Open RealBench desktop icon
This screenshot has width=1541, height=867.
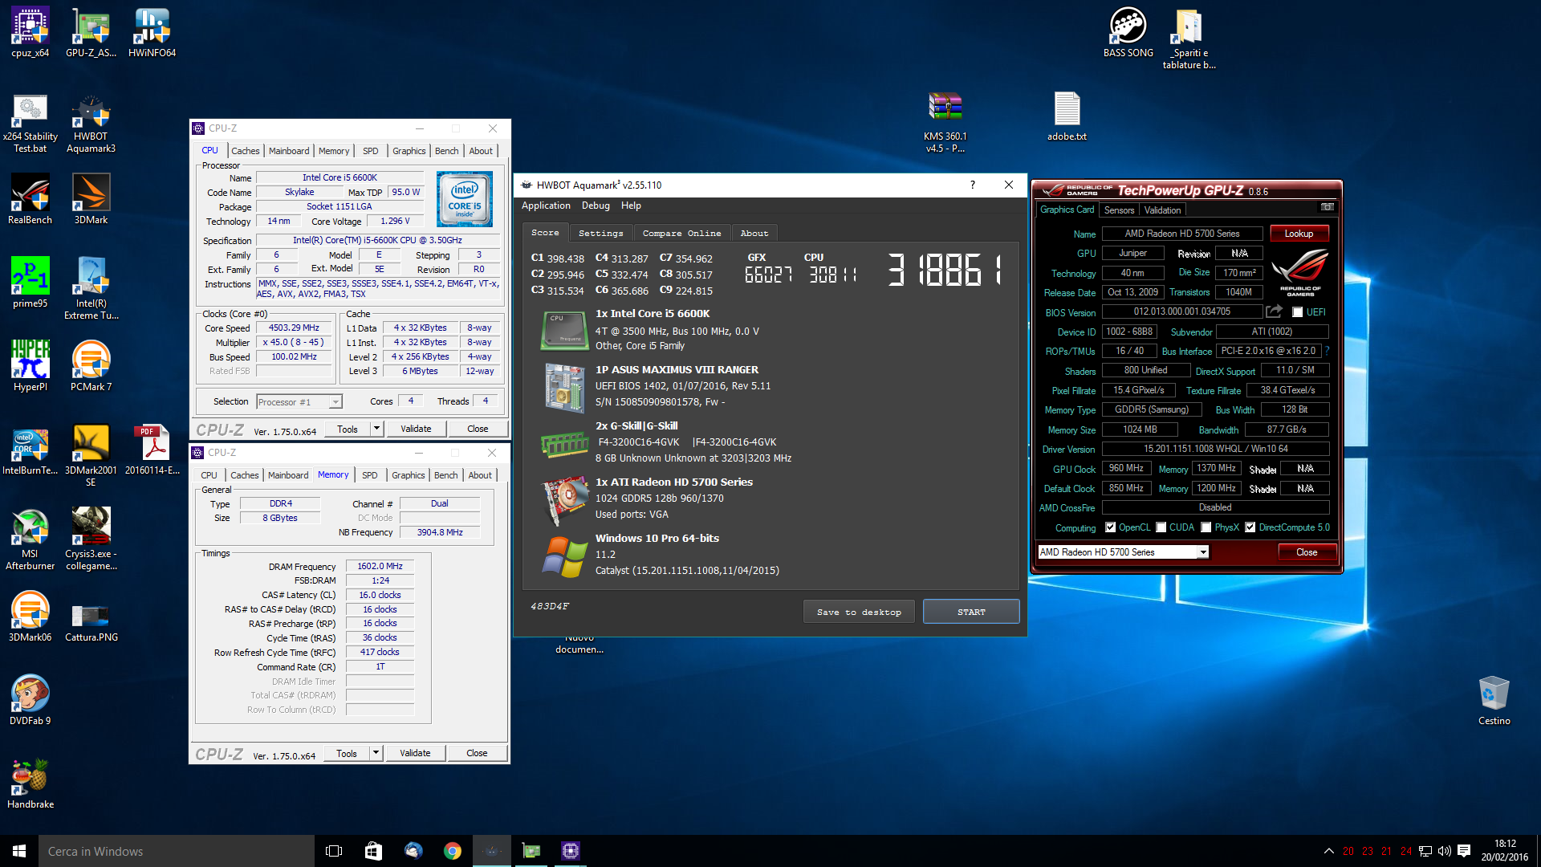tap(30, 199)
